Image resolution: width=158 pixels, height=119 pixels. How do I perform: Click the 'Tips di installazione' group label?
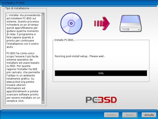[17, 8]
